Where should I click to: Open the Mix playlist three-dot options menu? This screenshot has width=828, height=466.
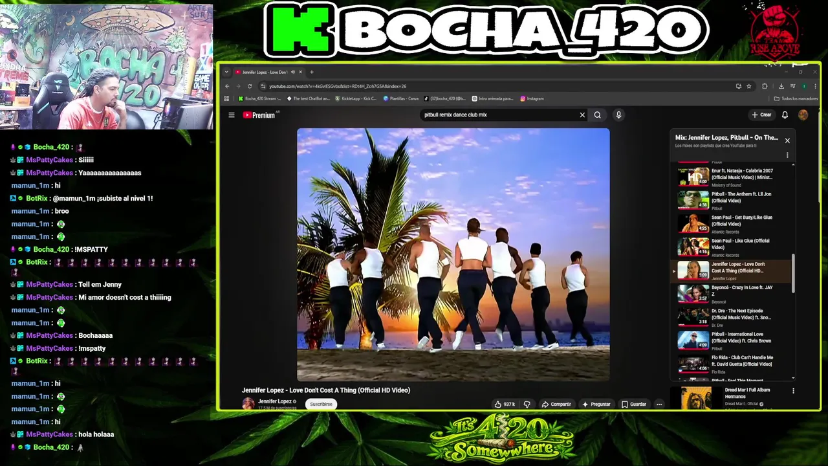pyautogui.click(x=787, y=155)
